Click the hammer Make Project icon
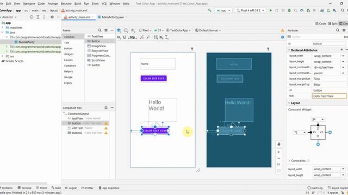348x195 pixels. coord(209,10)
